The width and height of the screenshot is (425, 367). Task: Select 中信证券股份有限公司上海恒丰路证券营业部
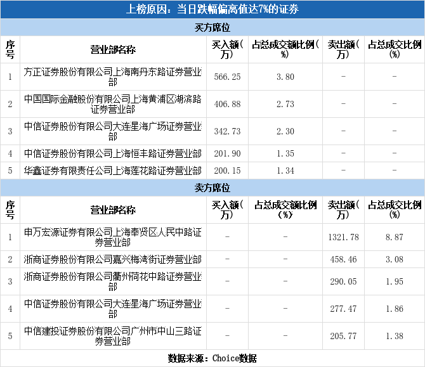[x=113, y=153]
